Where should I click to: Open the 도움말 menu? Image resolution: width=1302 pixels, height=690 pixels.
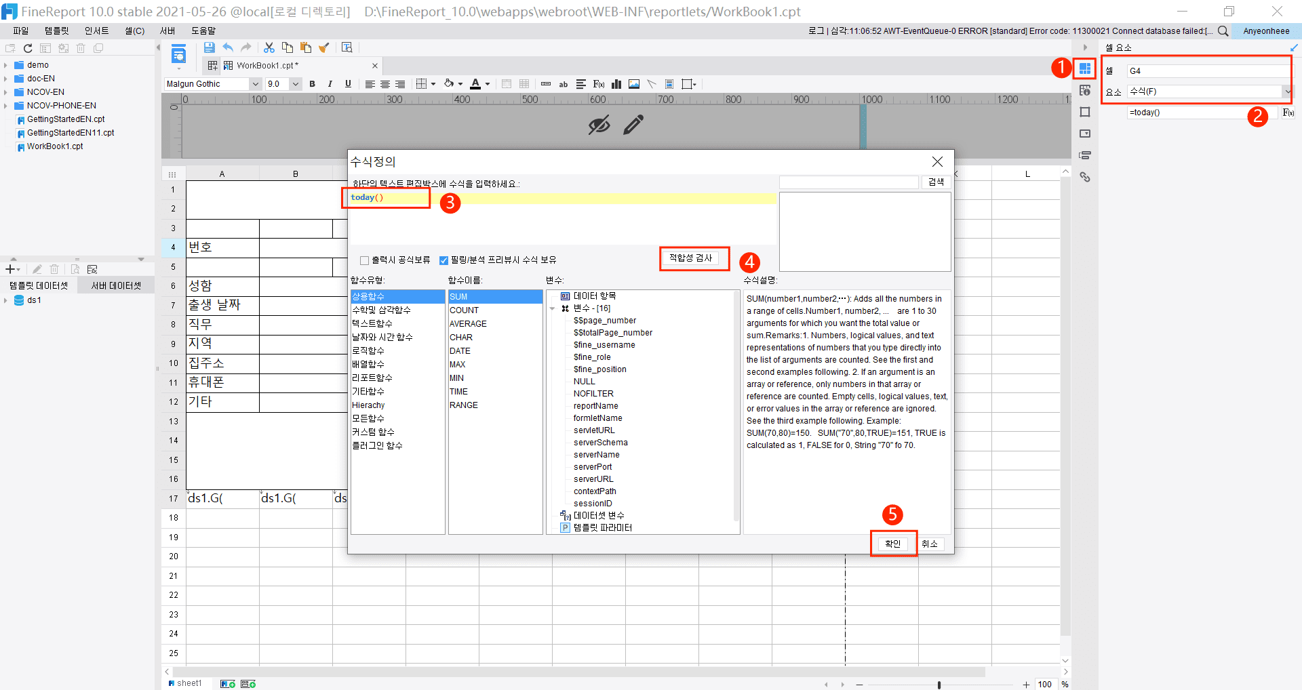tap(203, 31)
